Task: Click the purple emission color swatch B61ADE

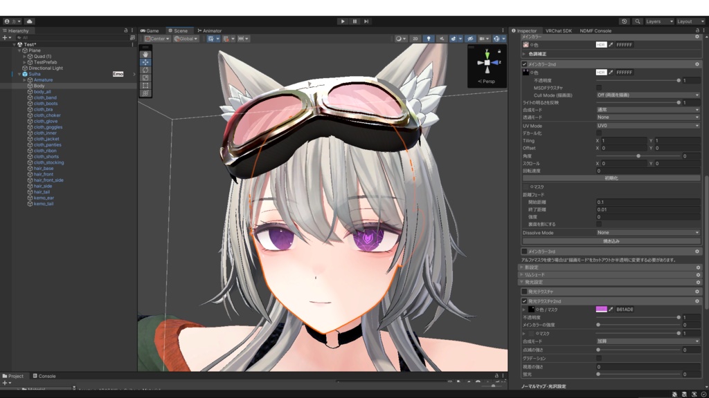Action: pyautogui.click(x=602, y=310)
